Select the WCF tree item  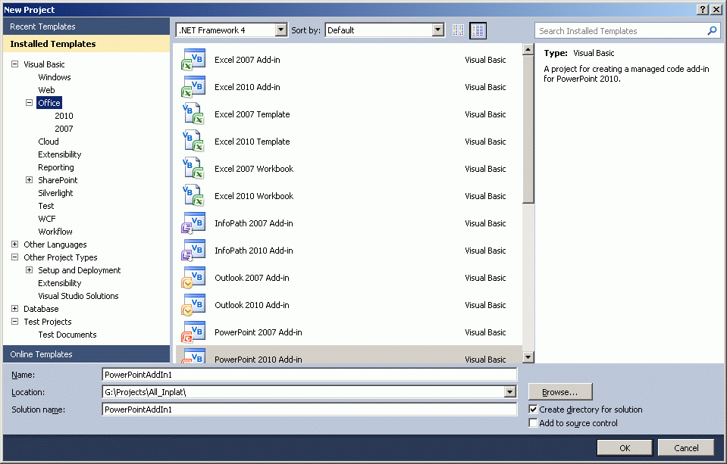pyautogui.click(x=47, y=219)
